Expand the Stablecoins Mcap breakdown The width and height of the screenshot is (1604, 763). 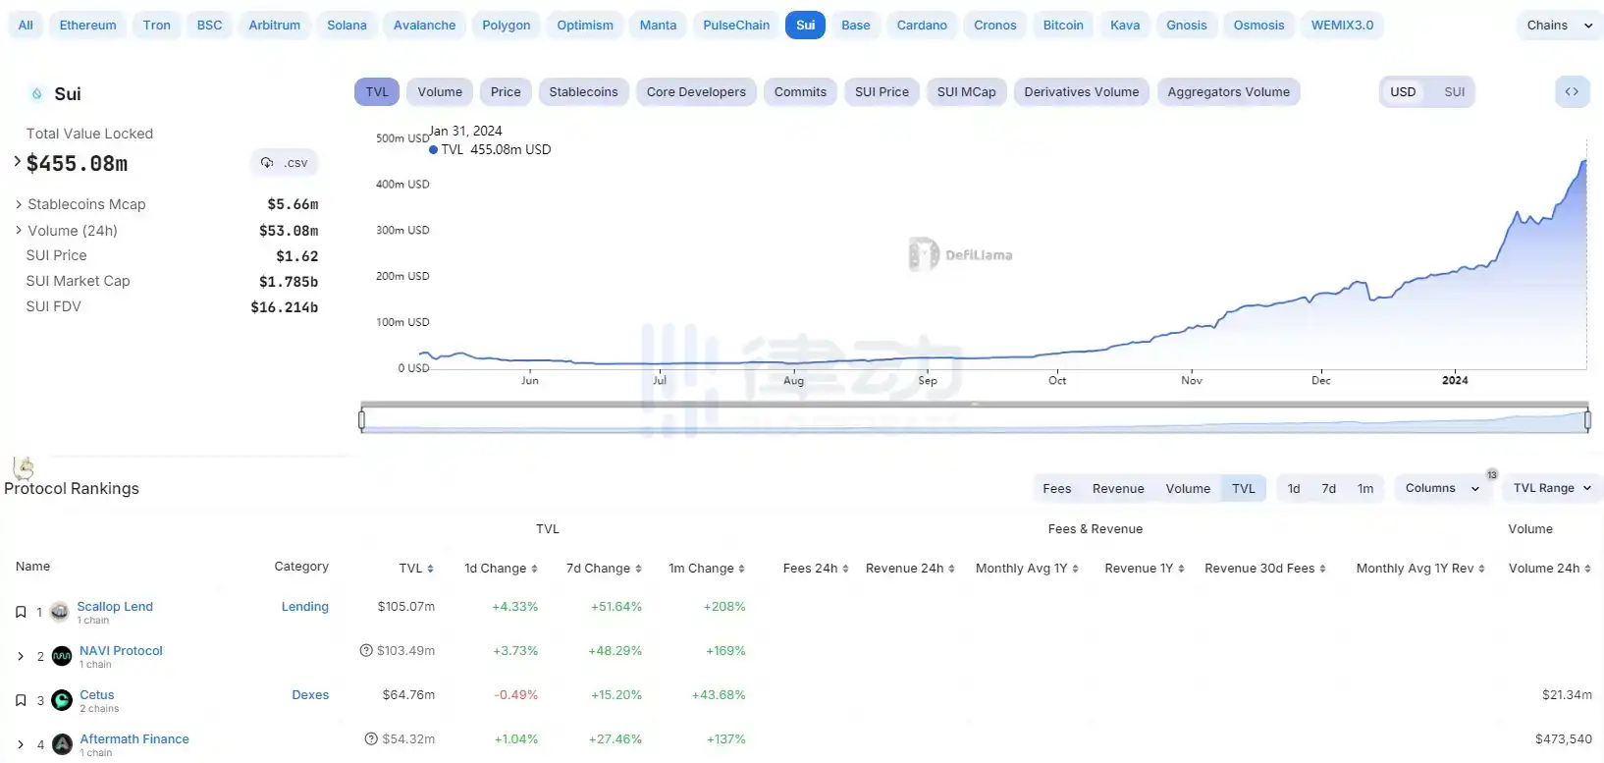pos(19,204)
